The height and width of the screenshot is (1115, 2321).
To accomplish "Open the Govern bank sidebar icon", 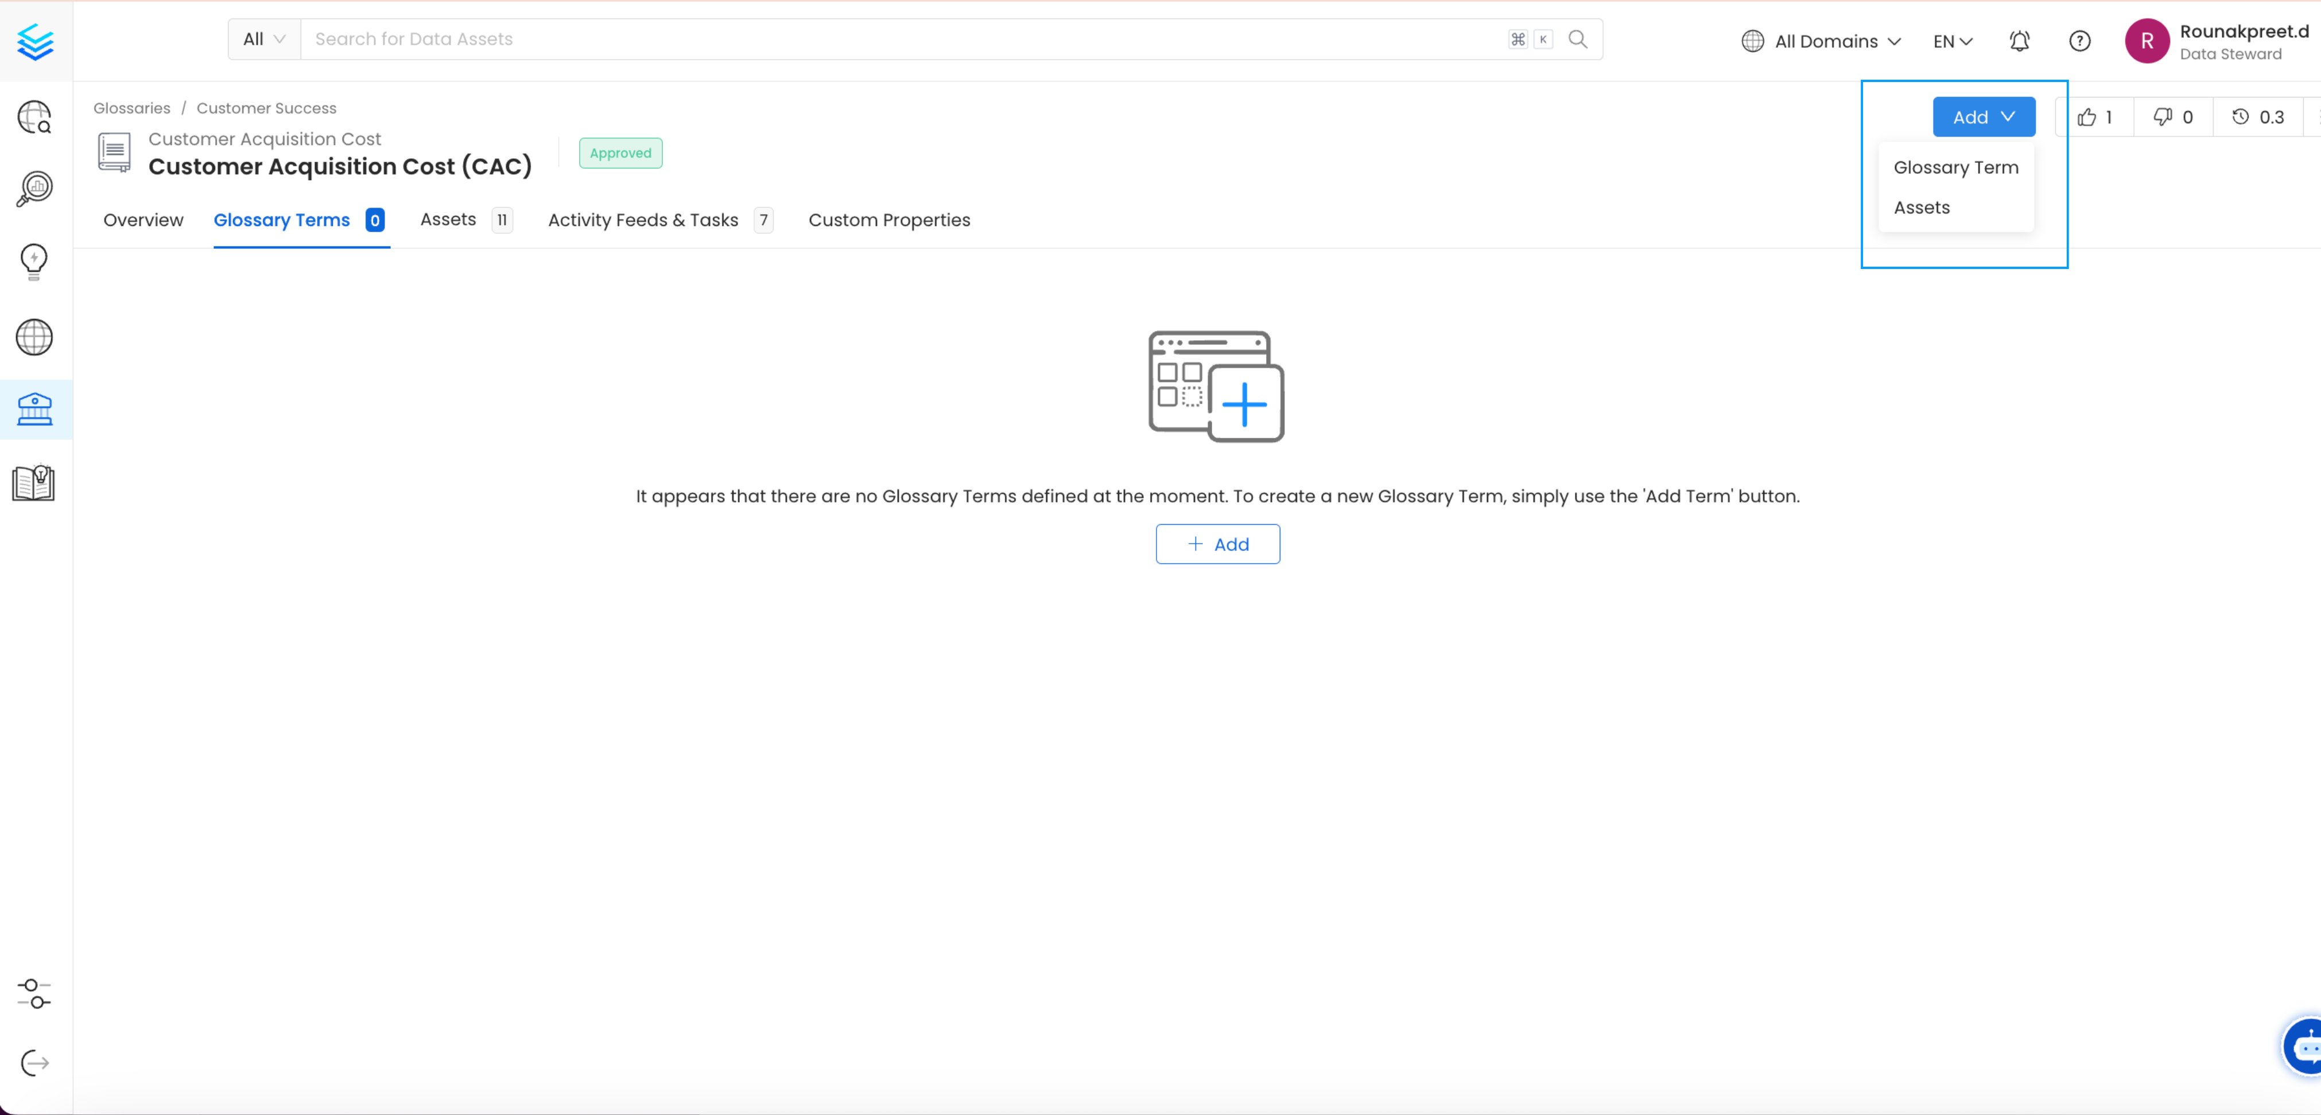I will tap(34, 410).
